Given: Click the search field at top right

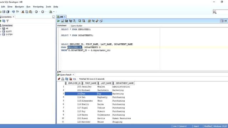Looking at the screenshot, I should (x=221, y=12).
